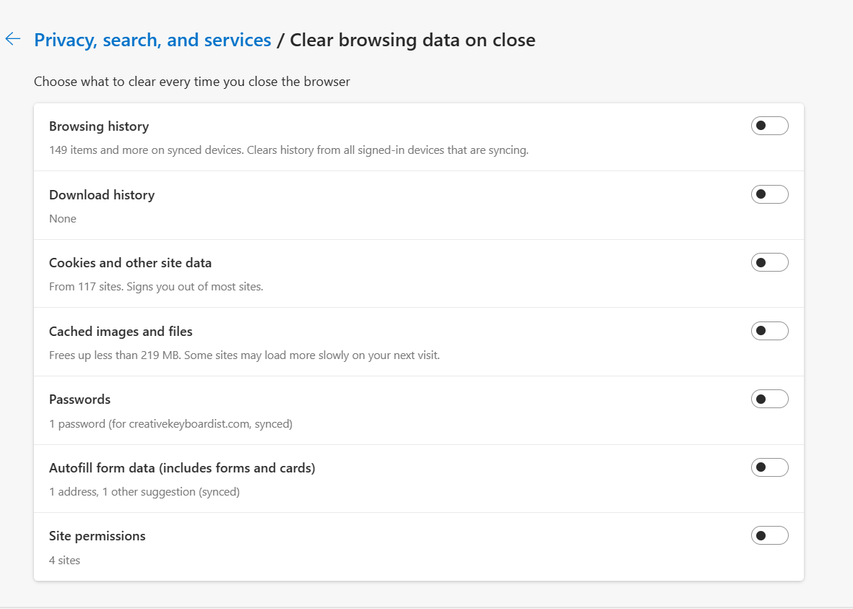
Task: Enable the Passwords toggle switch
Action: (769, 399)
